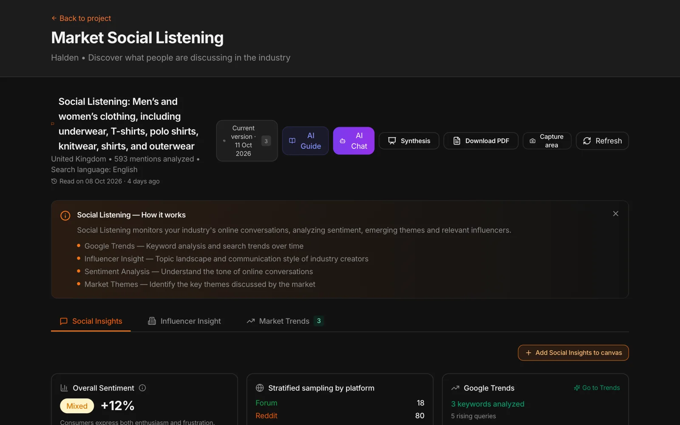Click the history clock icon by Read on
The height and width of the screenshot is (425, 680).
[x=54, y=181]
